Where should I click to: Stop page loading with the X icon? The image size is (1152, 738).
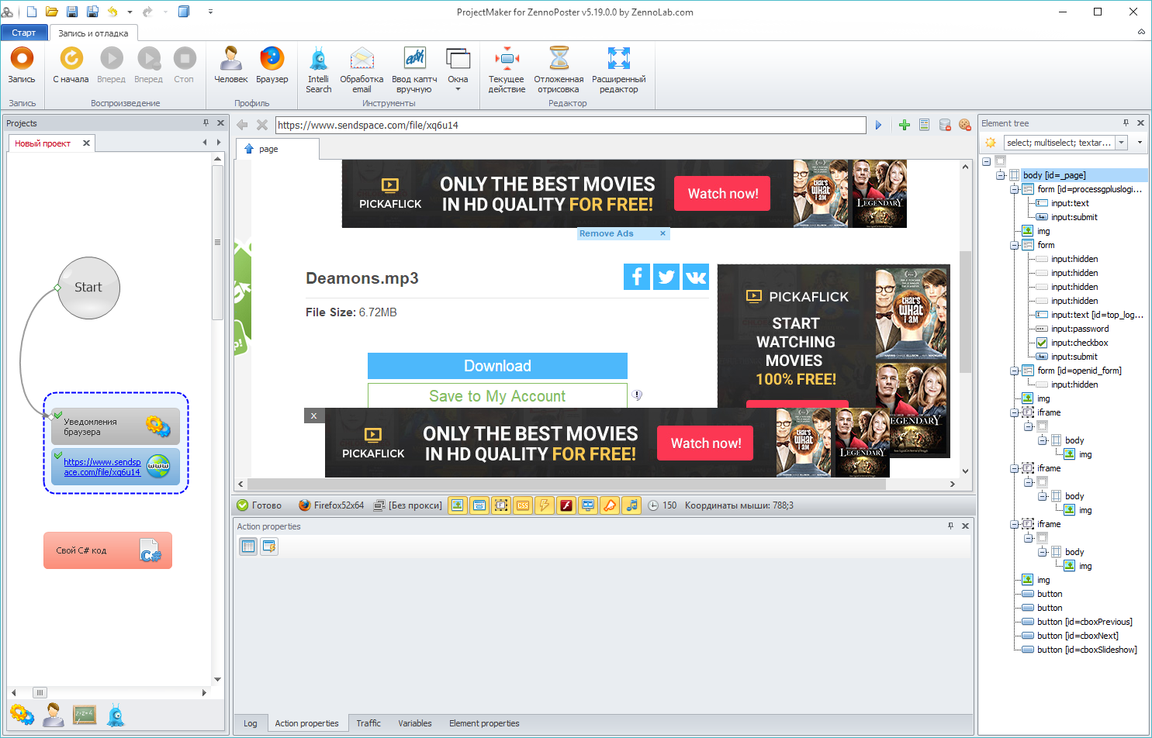(262, 125)
